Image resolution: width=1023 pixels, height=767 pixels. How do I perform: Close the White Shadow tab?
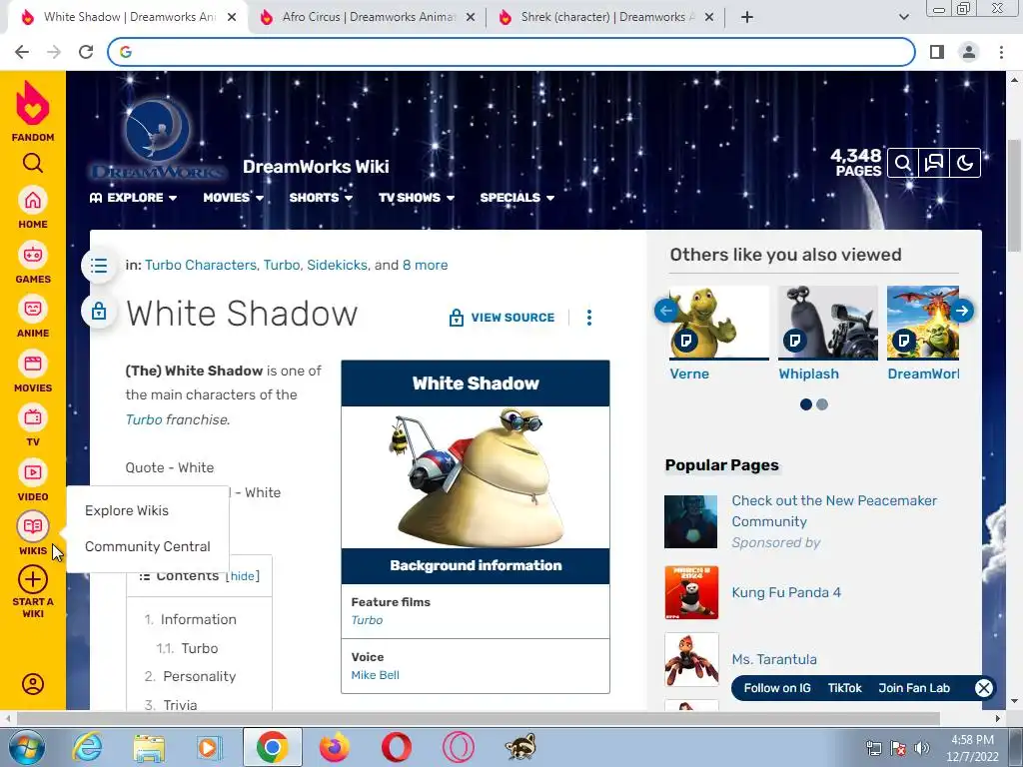(x=232, y=18)
